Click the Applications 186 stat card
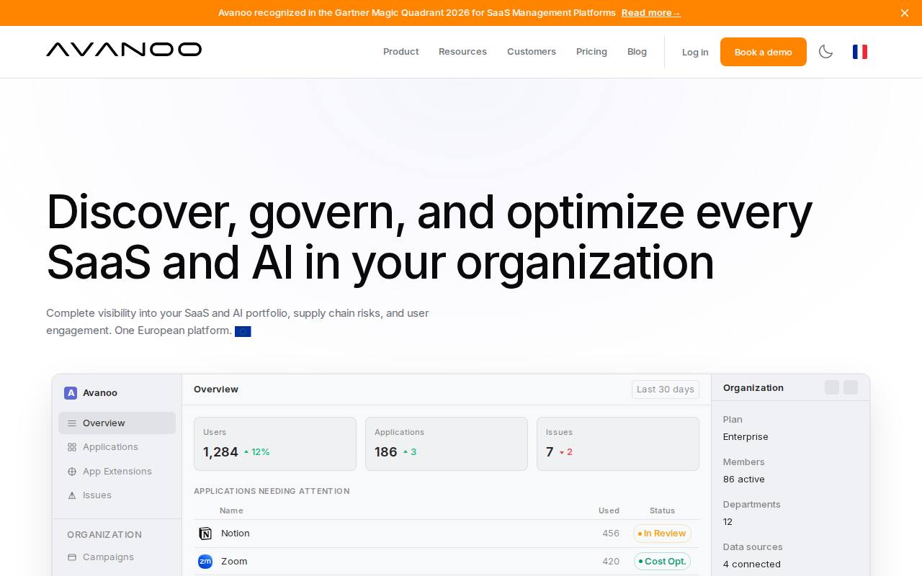The image size is (922, 576). click(447, 444)
